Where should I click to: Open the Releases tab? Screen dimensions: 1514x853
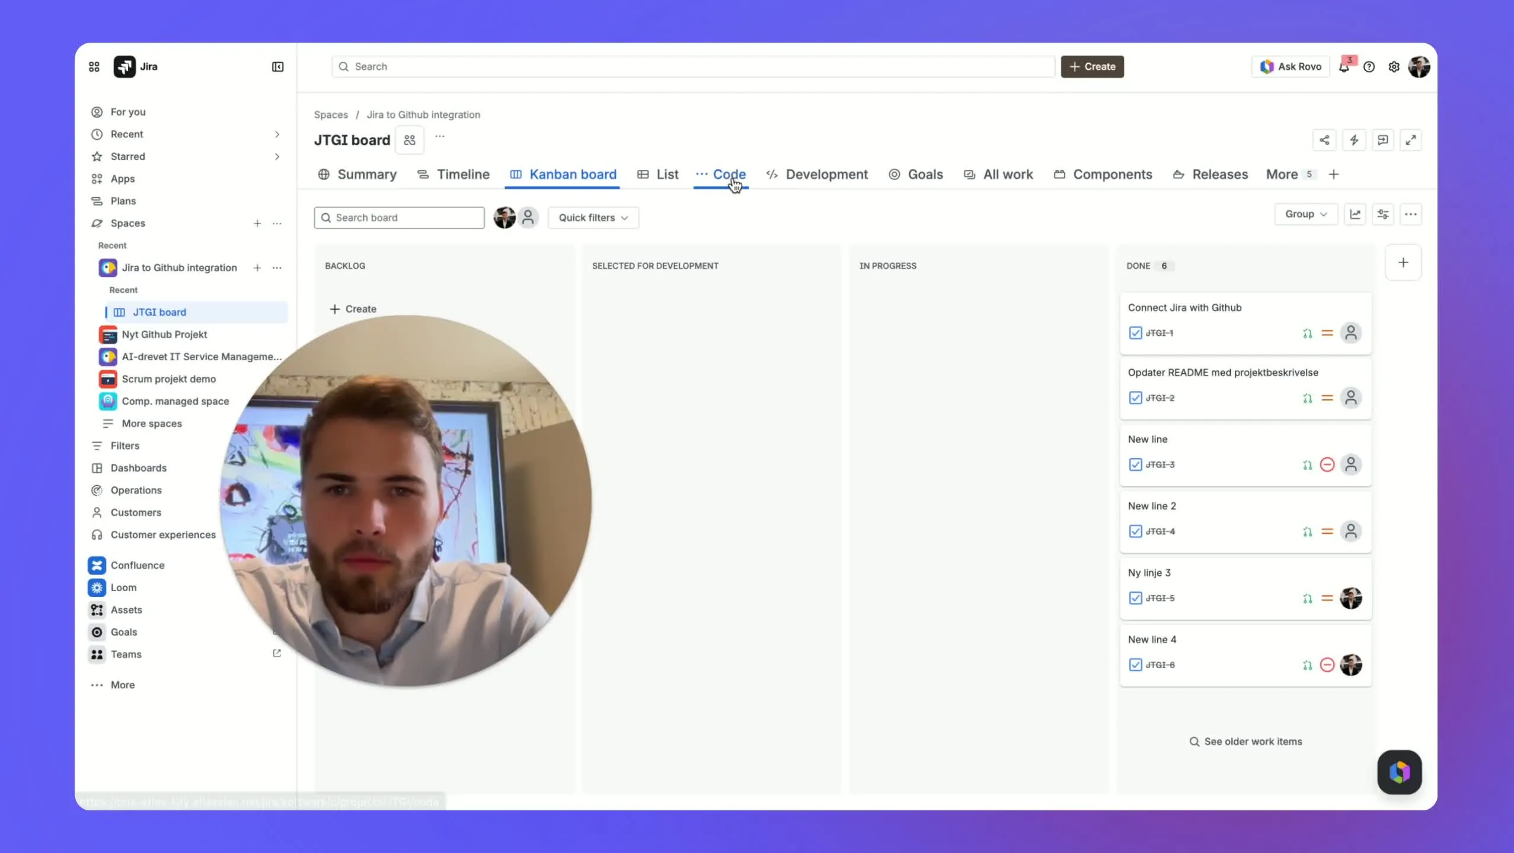coord(1210,174)
